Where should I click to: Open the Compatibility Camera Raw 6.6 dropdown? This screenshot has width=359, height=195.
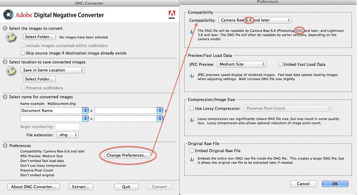coord(255,20)
